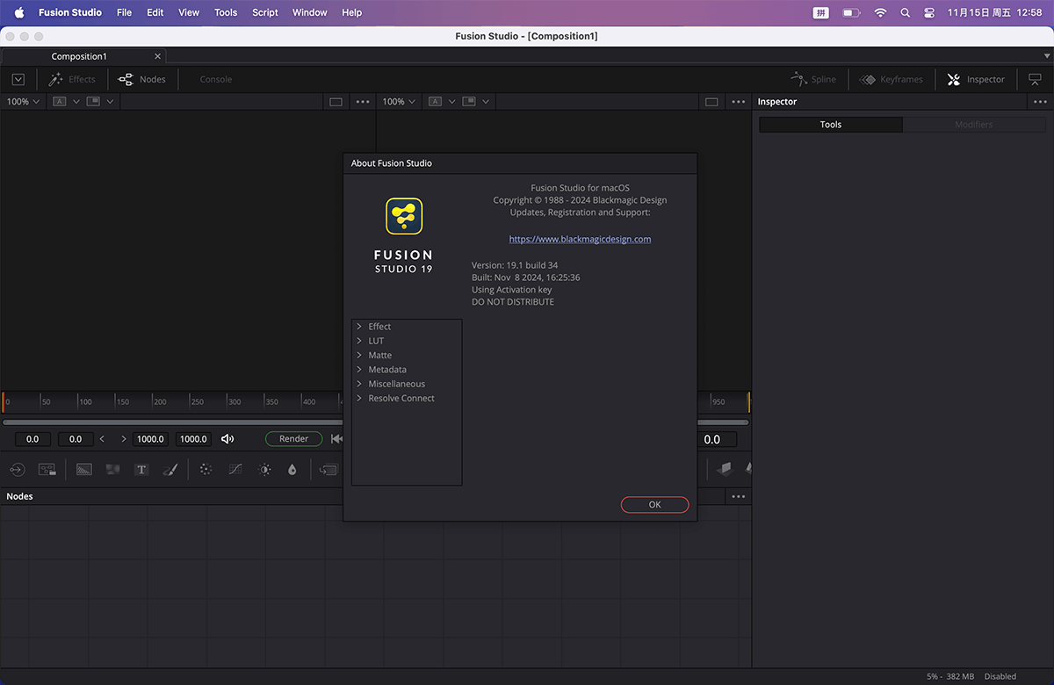The height and width of the screenshot is (685, 1054).
Task: Add a Loader node from the toolbar
Action: point(18,470)
